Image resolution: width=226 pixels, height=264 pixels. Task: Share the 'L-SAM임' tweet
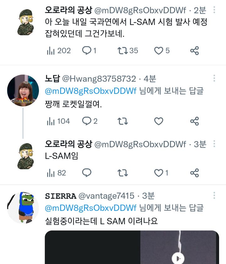coord(195,173)
